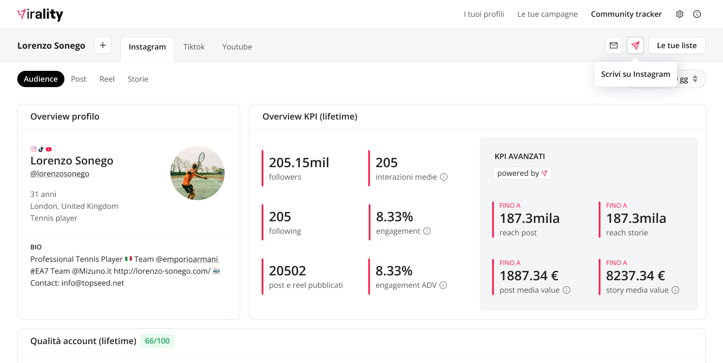Viewport: 723px width, 363px height.
Task: Click info icon beside story media value
Action: pyautogui.click(x=675, y=290)
